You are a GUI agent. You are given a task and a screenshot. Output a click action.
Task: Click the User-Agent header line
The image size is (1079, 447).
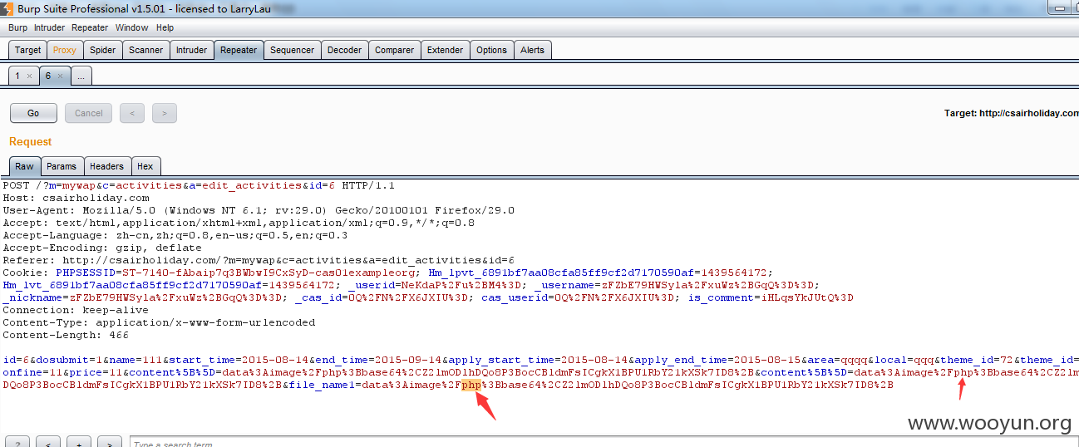click(259, 210)
